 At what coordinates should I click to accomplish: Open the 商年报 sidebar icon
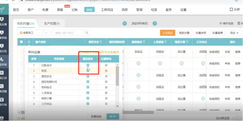click(x=2, y=99)
